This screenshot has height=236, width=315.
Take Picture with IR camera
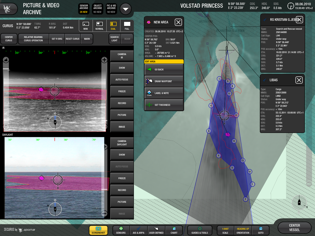click(x=122, y=115)
